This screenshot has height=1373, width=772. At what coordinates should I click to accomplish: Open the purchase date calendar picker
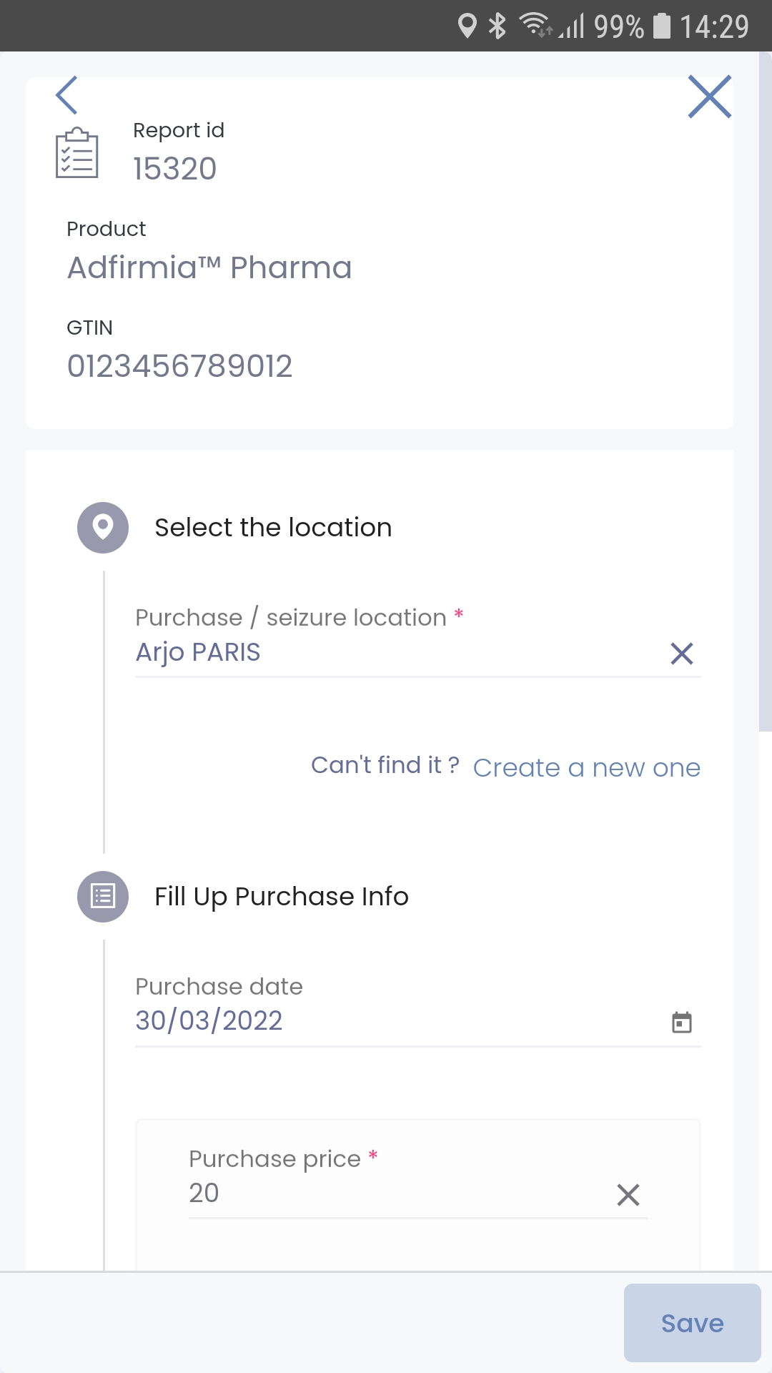pyautogui.click(x=682, y=1022)
